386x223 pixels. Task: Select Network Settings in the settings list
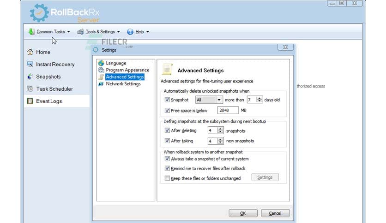coord(123,84)
